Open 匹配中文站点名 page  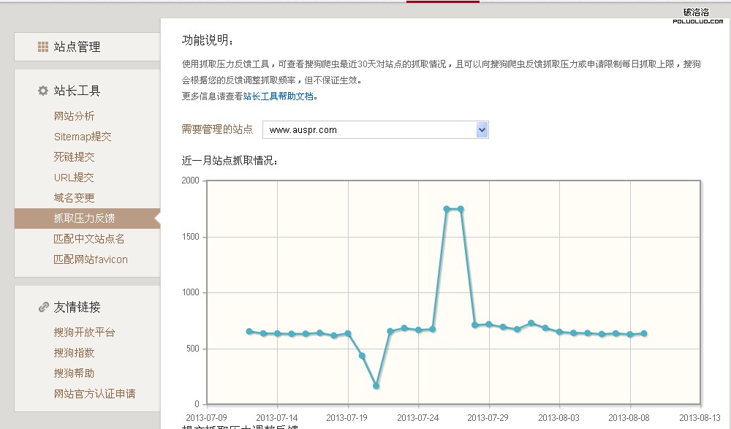[89, 239]
